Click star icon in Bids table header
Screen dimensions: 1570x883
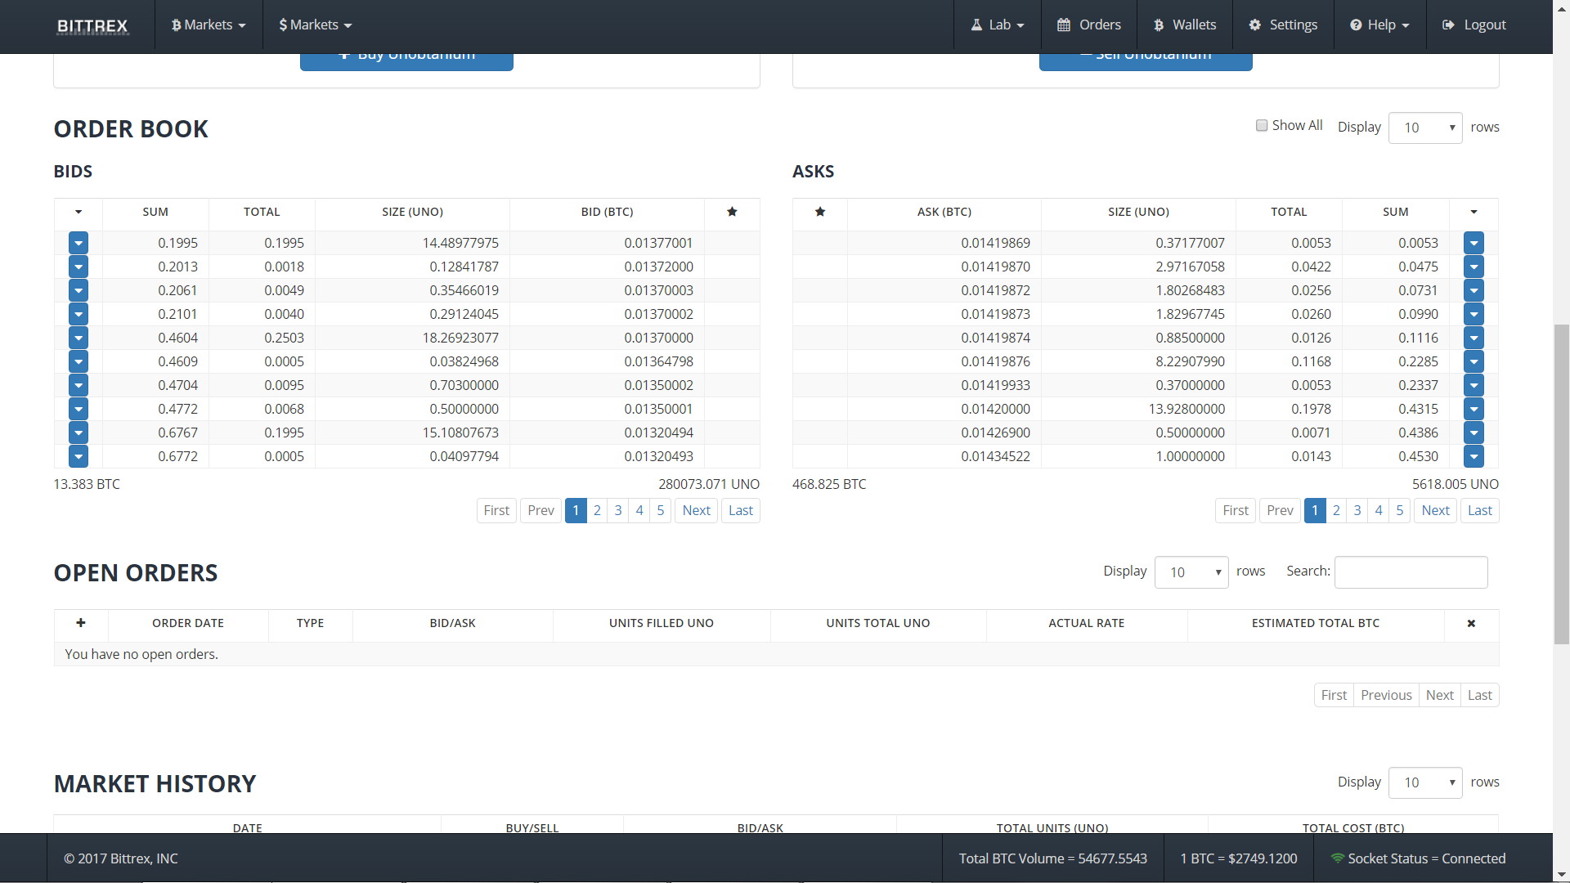point(732,212)
